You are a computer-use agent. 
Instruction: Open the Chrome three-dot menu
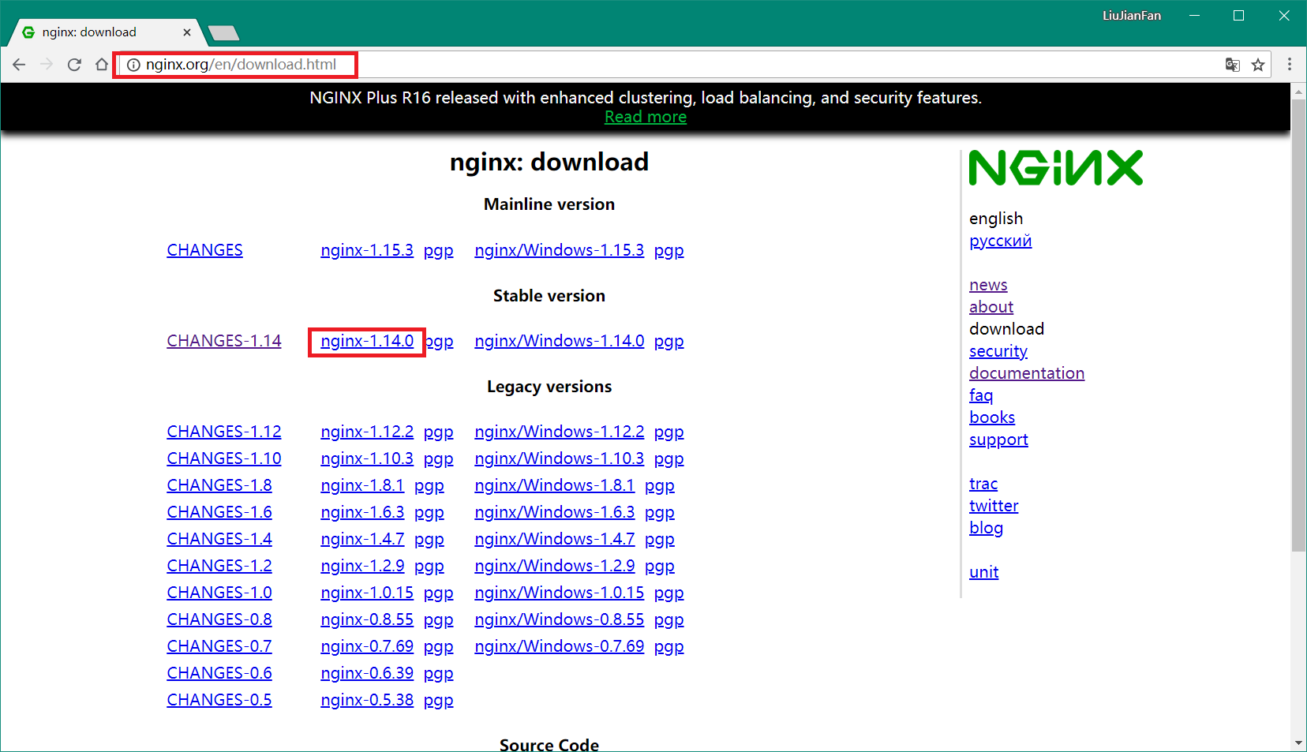coord(1290,65)
